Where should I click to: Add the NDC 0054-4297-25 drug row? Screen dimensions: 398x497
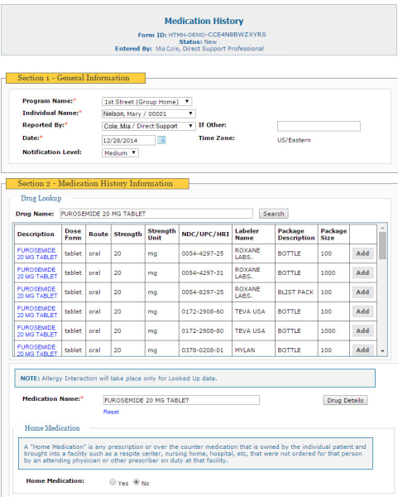click(363, 253)
